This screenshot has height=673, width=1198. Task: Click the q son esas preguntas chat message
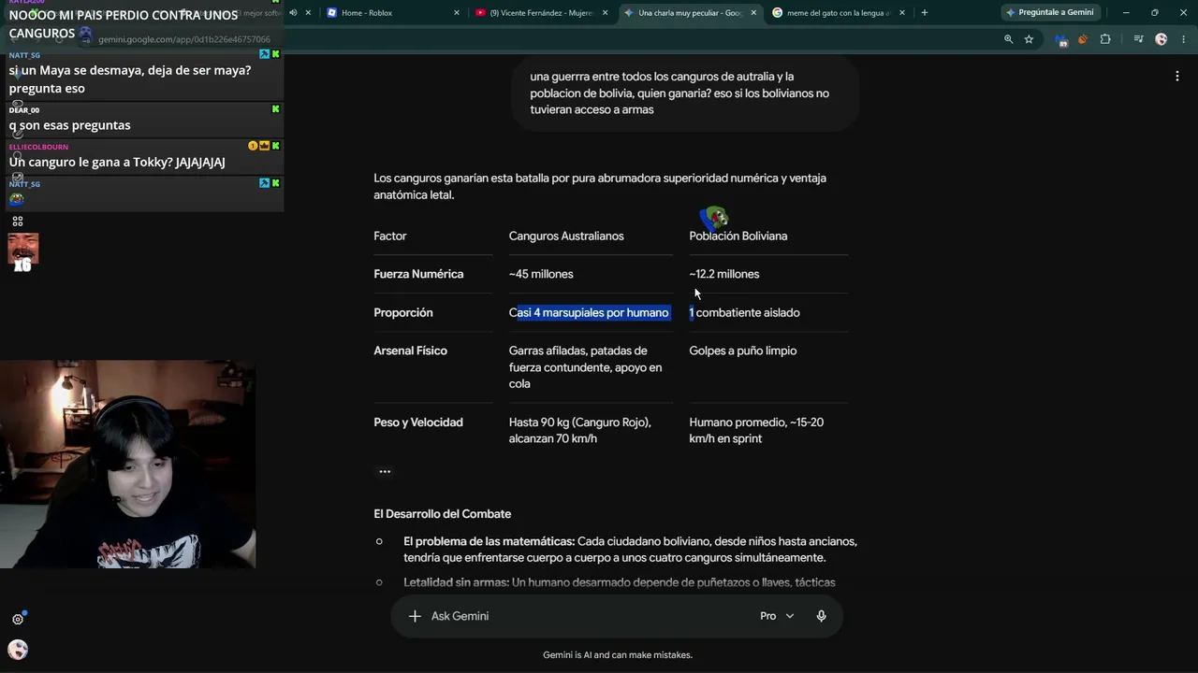coord(70,125)
